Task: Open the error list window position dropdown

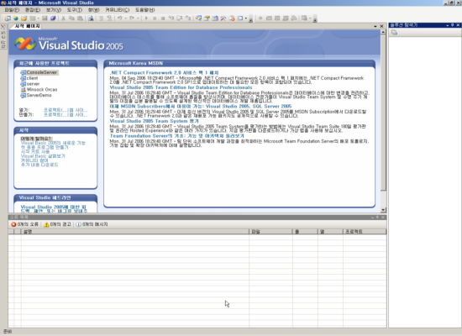Action: pyautogui.click(x=372, y=218)
